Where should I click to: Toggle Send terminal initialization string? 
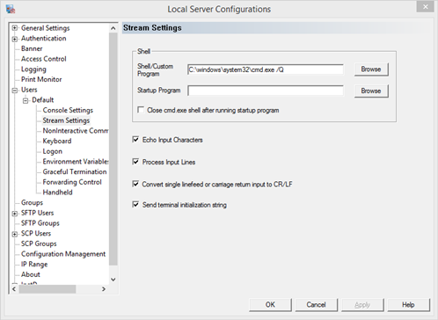pyautogui.click(x=135, y=204)
